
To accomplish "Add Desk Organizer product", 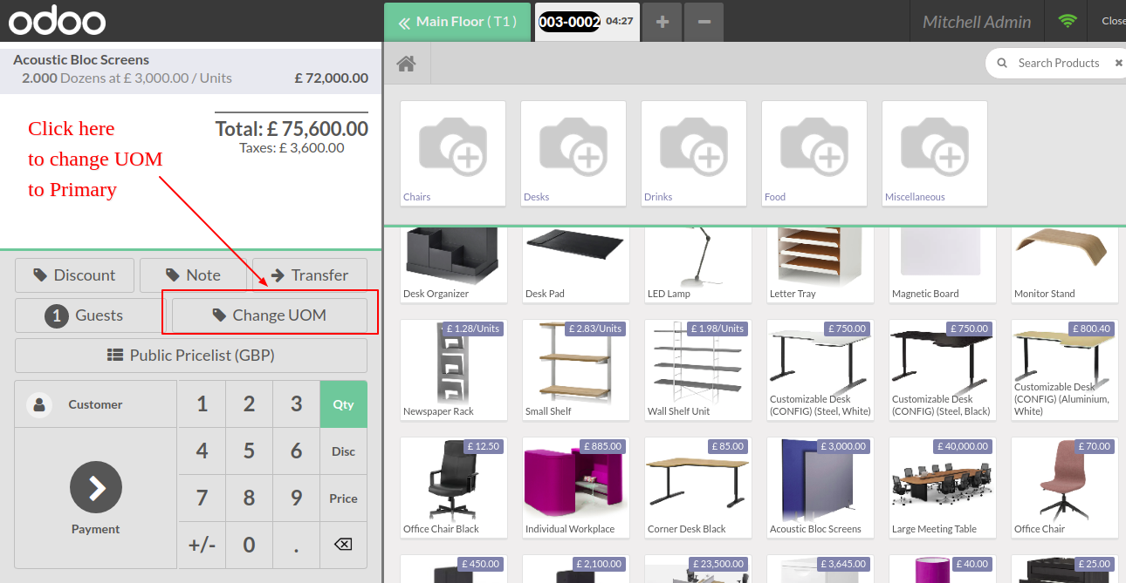I will [x=454, y=264].
